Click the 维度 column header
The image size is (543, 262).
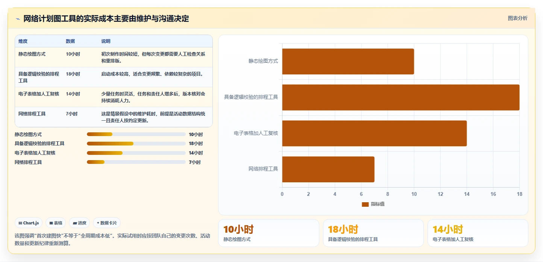click(x=23, y=41)
